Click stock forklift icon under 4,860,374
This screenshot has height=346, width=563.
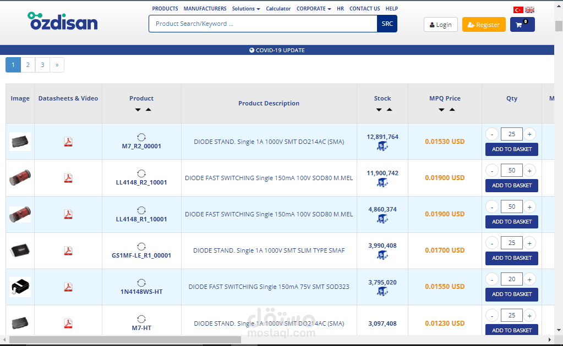pyautogui.click(x=382, y=219)
